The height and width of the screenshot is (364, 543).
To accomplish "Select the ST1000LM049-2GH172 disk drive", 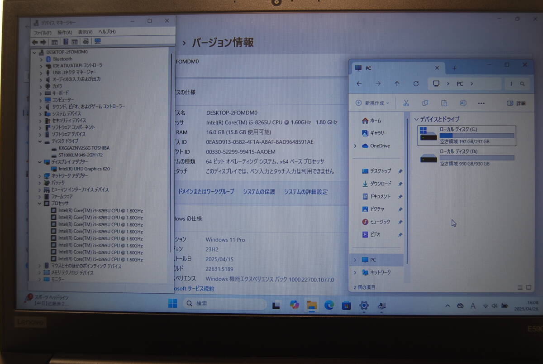I will [77, 155].
